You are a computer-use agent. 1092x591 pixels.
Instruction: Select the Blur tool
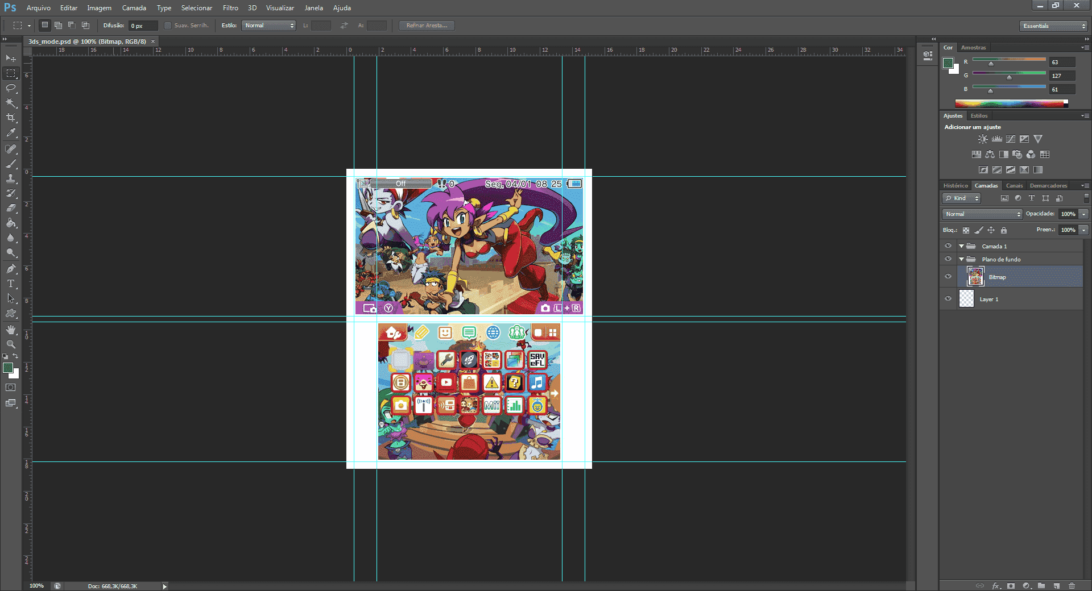coord(11,238)
